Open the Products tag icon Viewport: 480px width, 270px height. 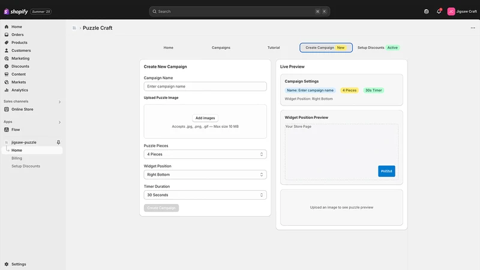tap(7, 43)
